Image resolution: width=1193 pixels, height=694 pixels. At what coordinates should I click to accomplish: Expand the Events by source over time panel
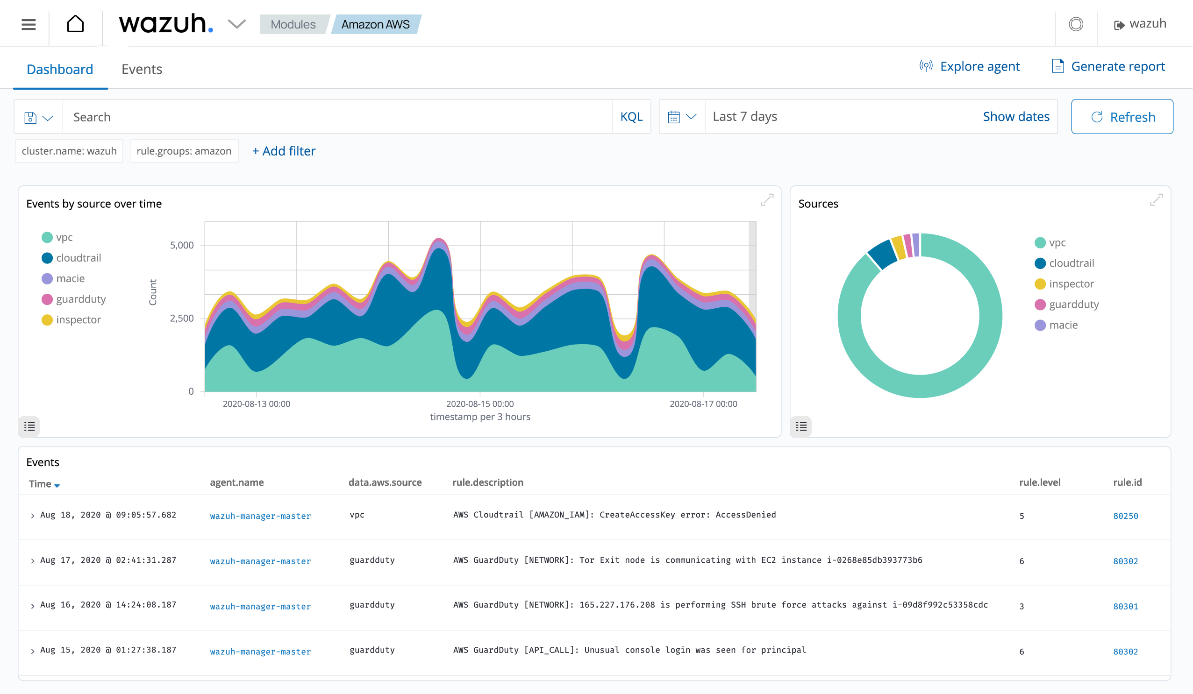pyautogui.click(x=767, y=200)
